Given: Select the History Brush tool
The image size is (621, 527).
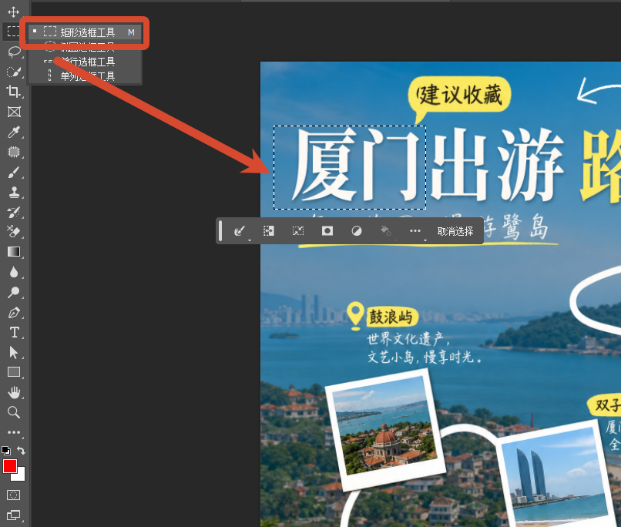Looking at the screenshot, I should pyautogui.click(x=14, y=212).
